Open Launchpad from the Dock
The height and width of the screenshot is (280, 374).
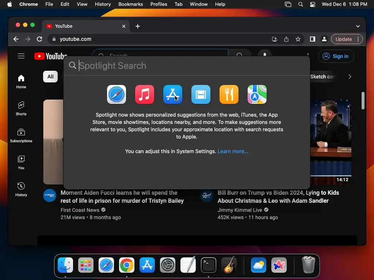tap(85, 265)
